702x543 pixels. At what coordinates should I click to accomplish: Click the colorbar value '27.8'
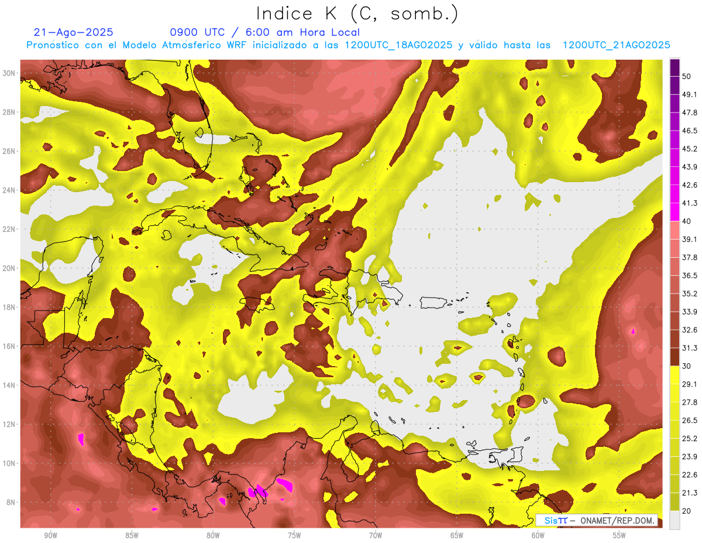pyautogui.click(x=689, y=402)
